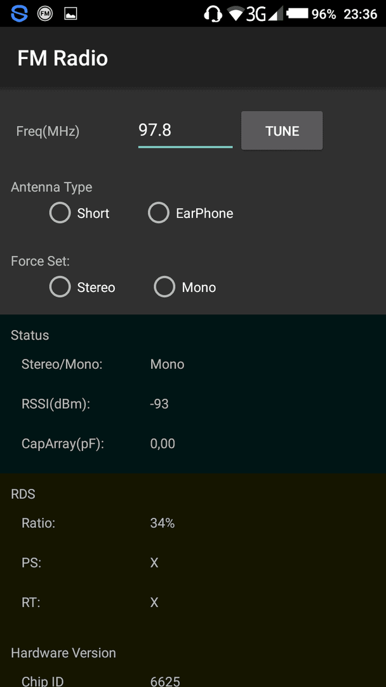The height and width of the screenshot is (687, 386).
Task: Tap the 3G signal strength icon
Action: tap(262, 14)
